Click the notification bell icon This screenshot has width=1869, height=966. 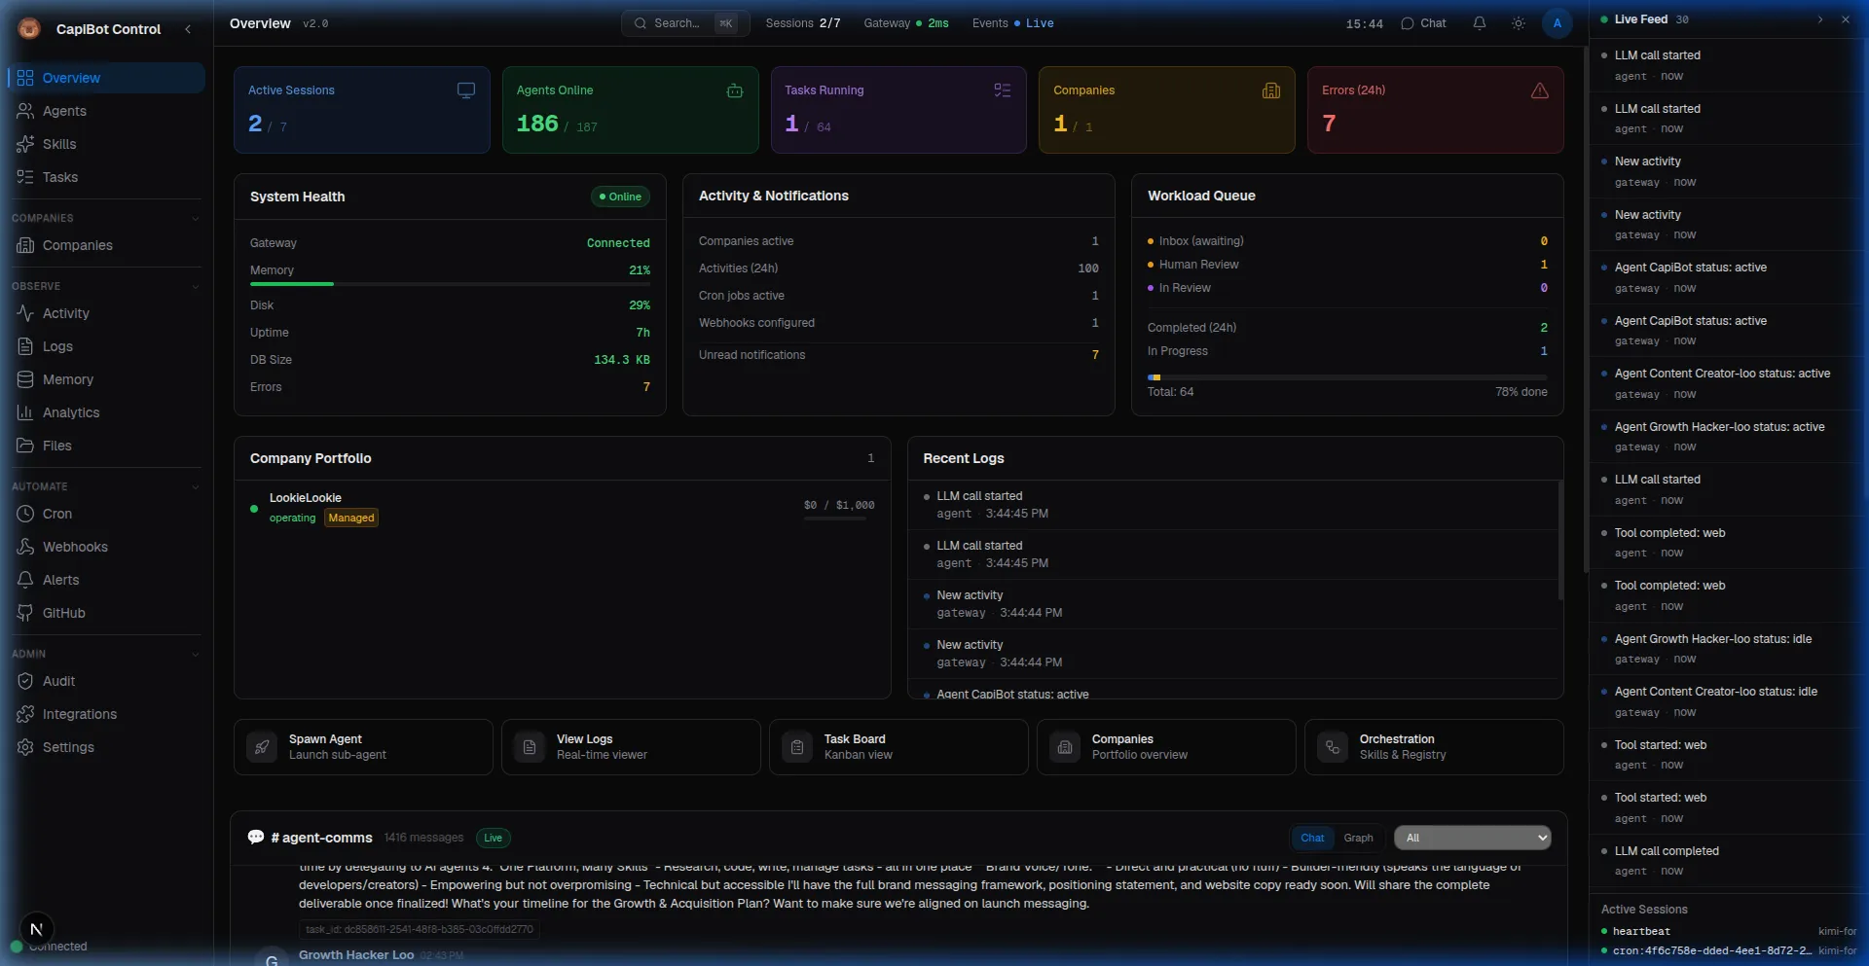[1479, 23]
